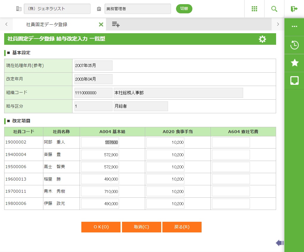Viewport: 304px width, 252px height.
Task: Select the 社員固定データ登録 tab
Action: click(x=47, y=25)
